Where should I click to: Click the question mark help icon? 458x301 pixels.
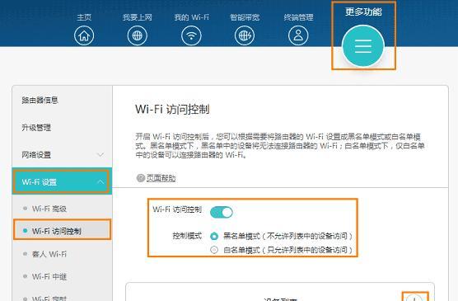coord(141,178)
